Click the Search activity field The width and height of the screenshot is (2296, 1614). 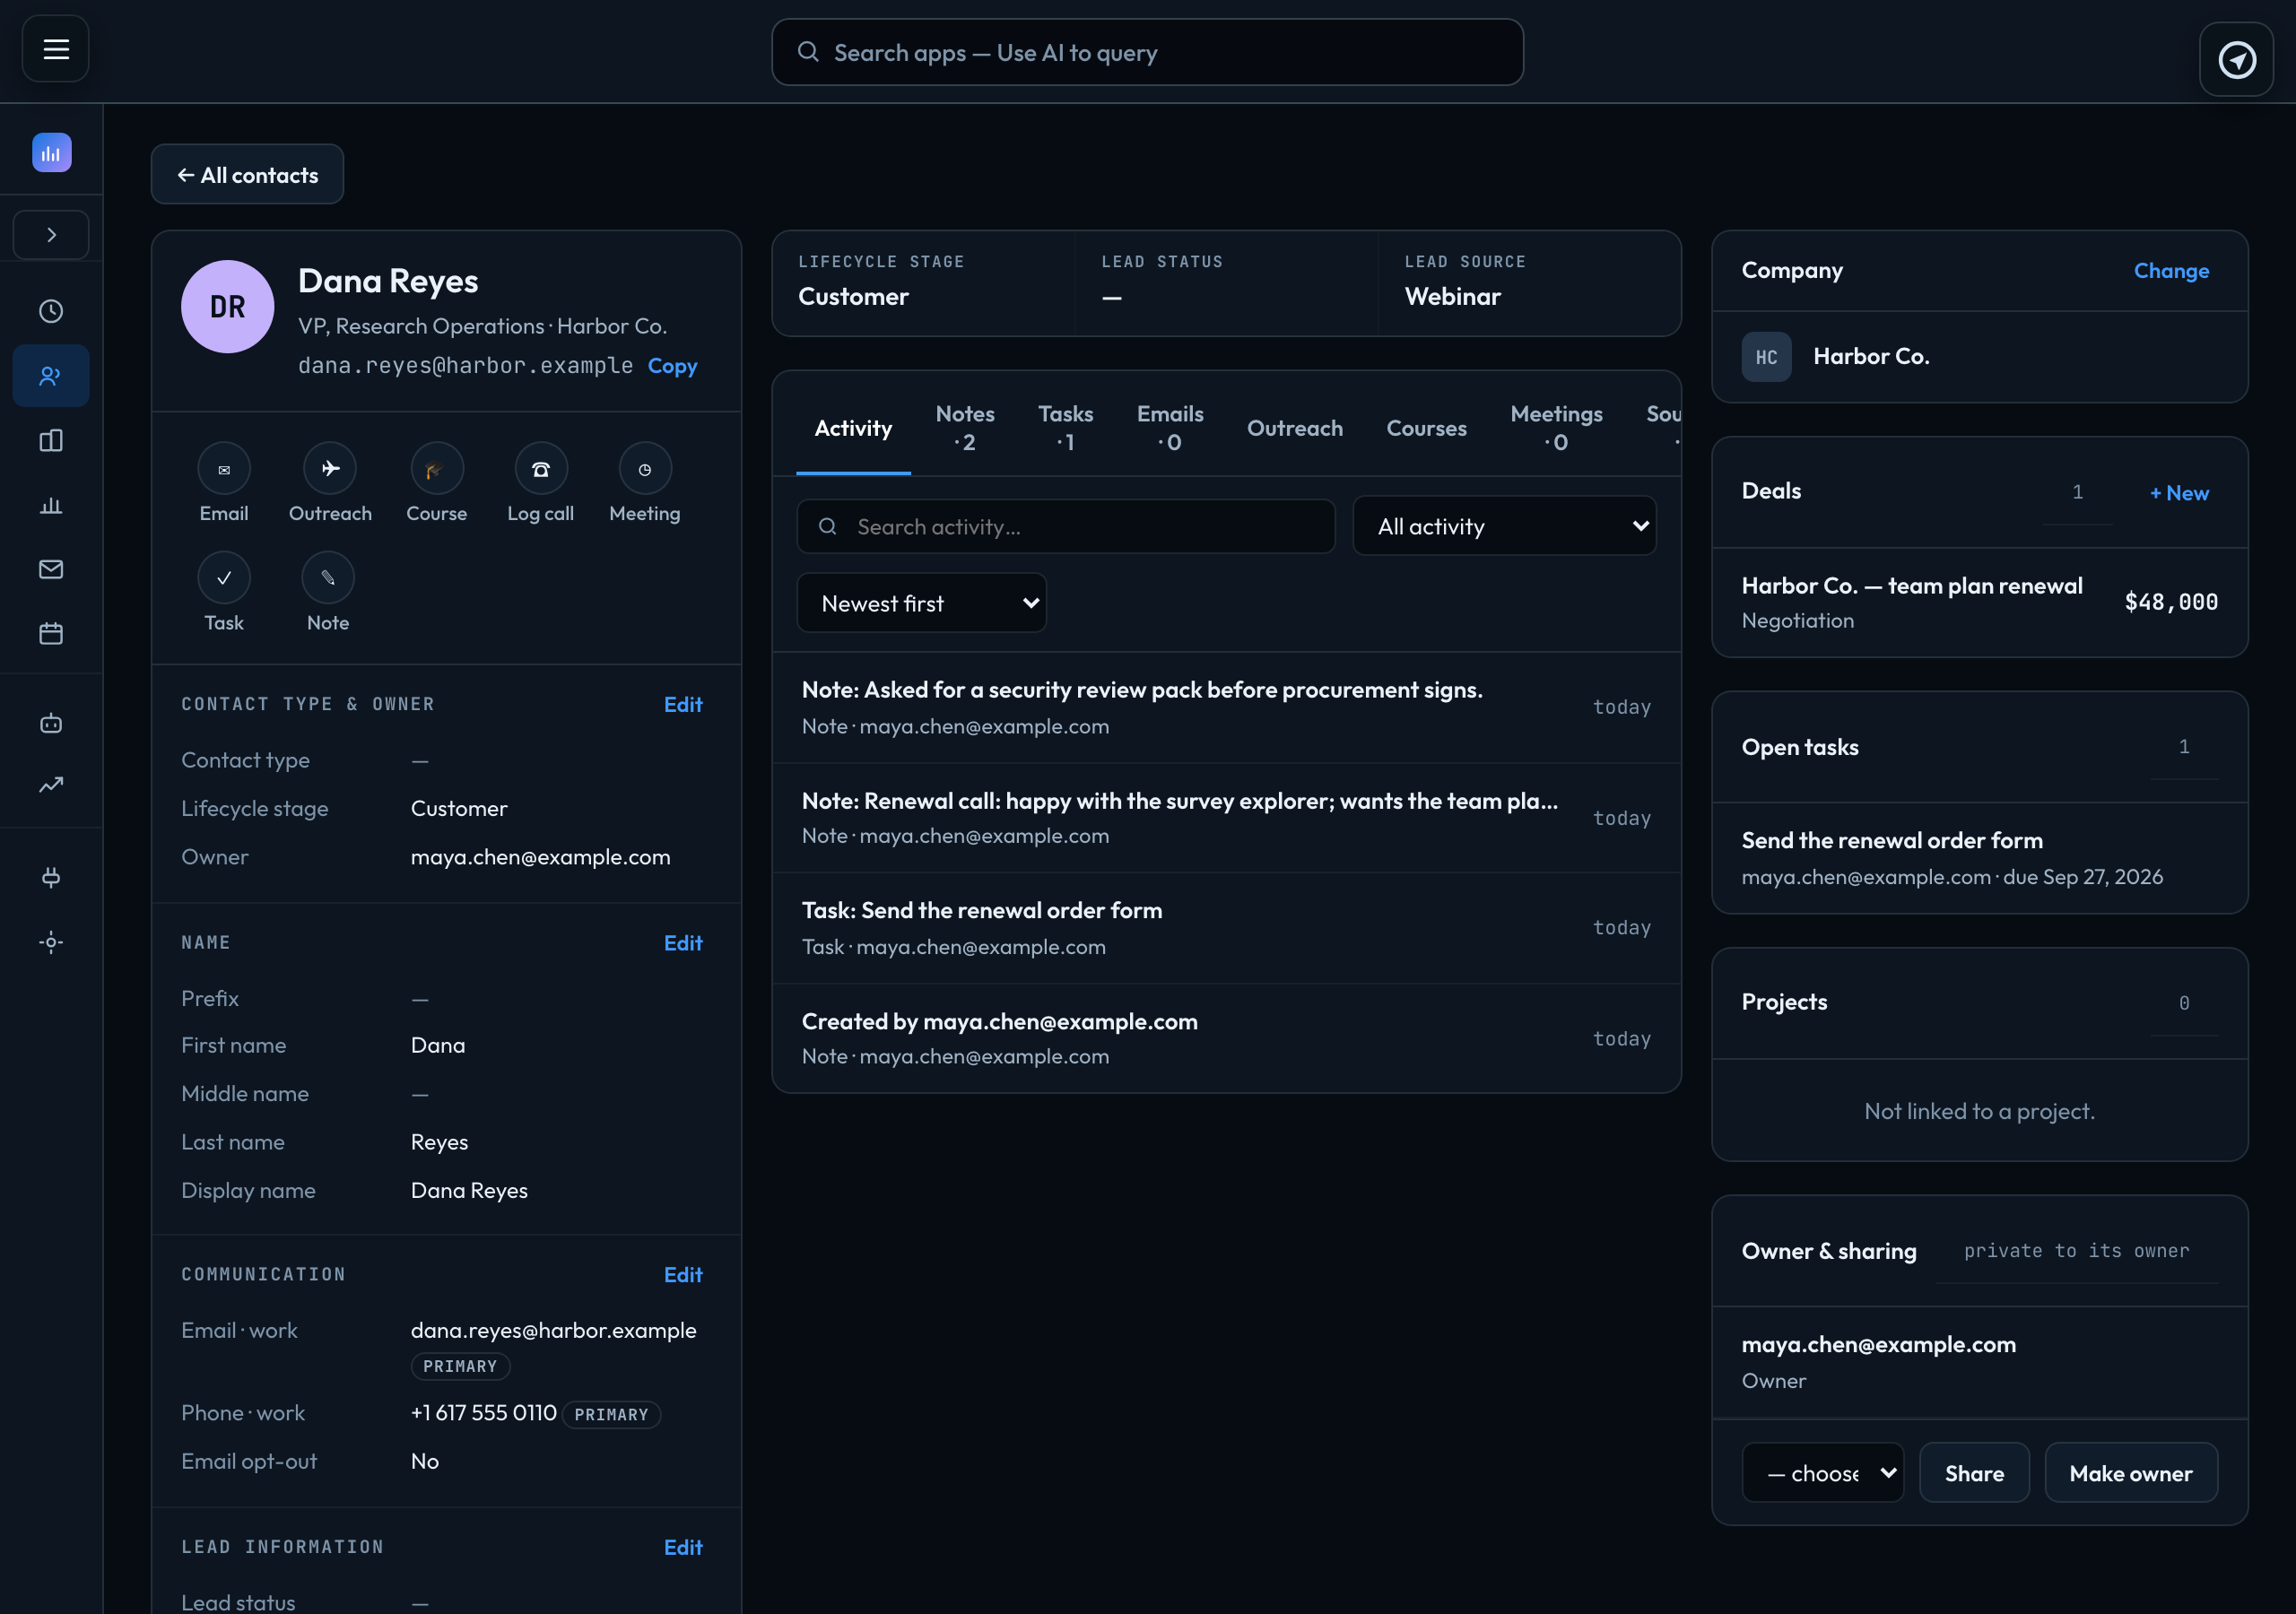click(x=1066, y=526)
